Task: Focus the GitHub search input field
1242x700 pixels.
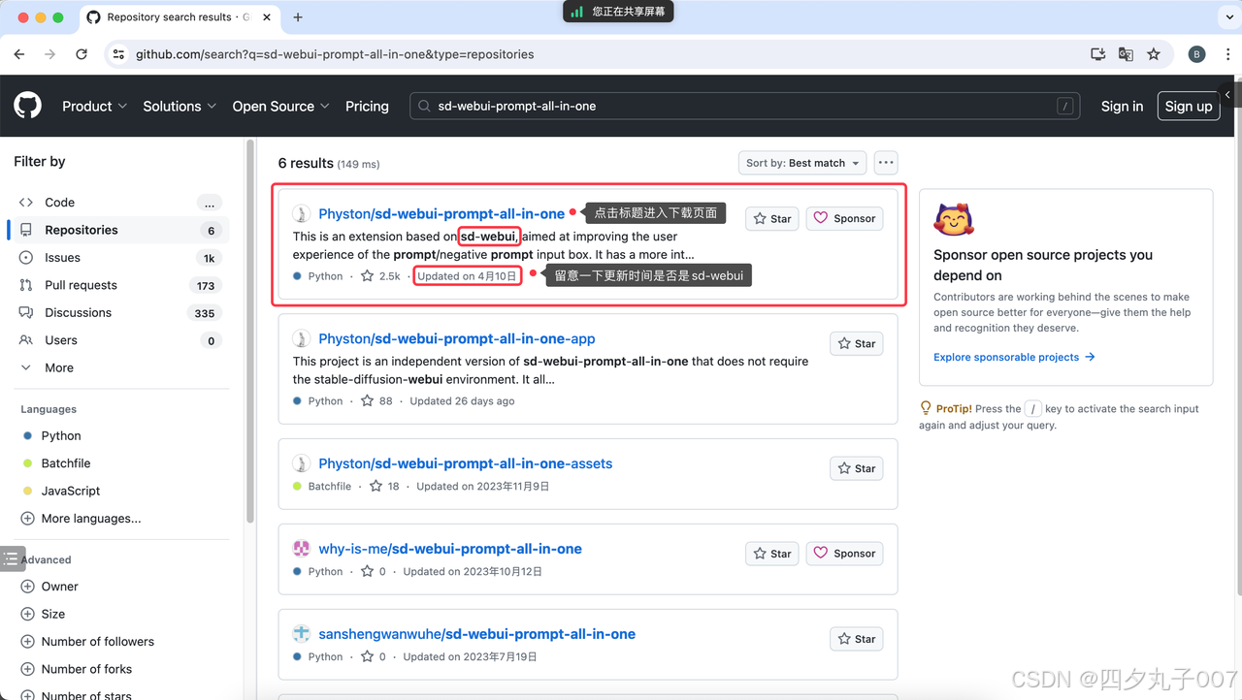Action: (745, 107)
